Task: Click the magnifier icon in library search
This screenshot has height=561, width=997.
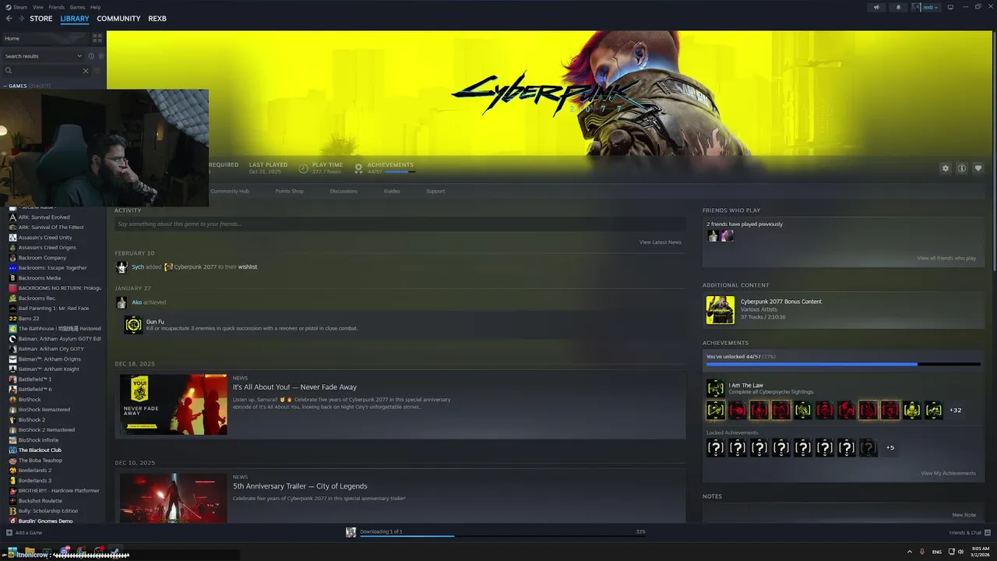Action: pos(9,71)
